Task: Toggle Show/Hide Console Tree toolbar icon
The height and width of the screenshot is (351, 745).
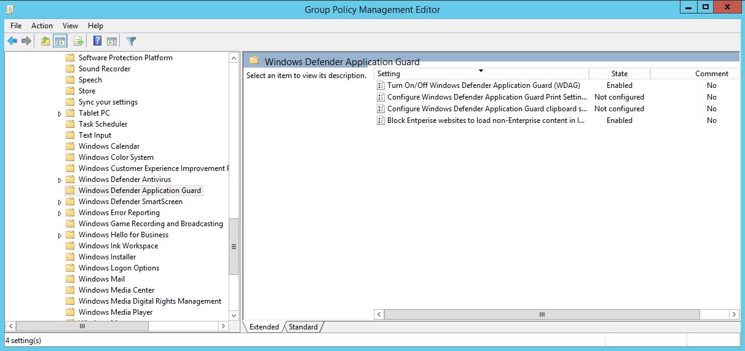Action: (60, 41)
